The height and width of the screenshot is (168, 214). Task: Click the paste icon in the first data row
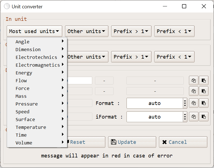pos(204,81)
